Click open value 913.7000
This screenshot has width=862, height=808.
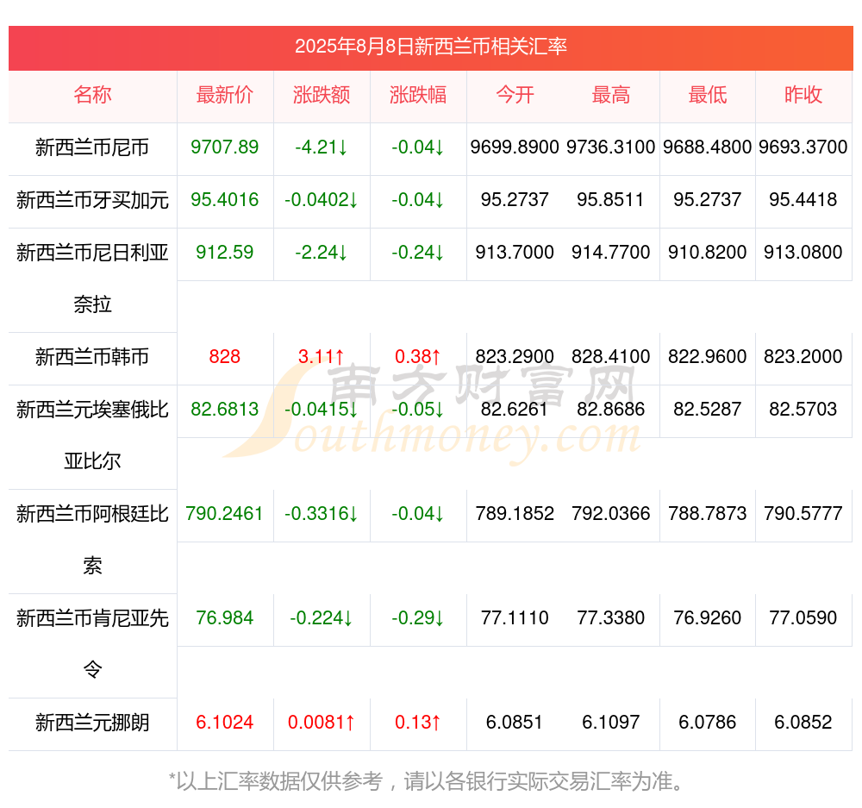pos(515,252)
